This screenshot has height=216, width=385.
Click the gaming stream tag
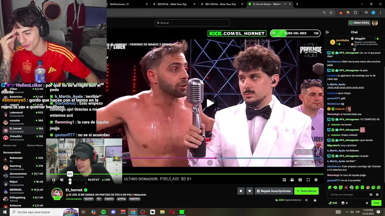[122, 199]
